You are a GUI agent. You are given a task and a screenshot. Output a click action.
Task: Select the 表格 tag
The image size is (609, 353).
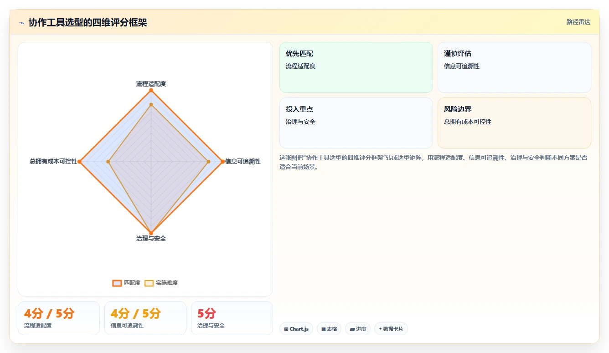(329, 329)
